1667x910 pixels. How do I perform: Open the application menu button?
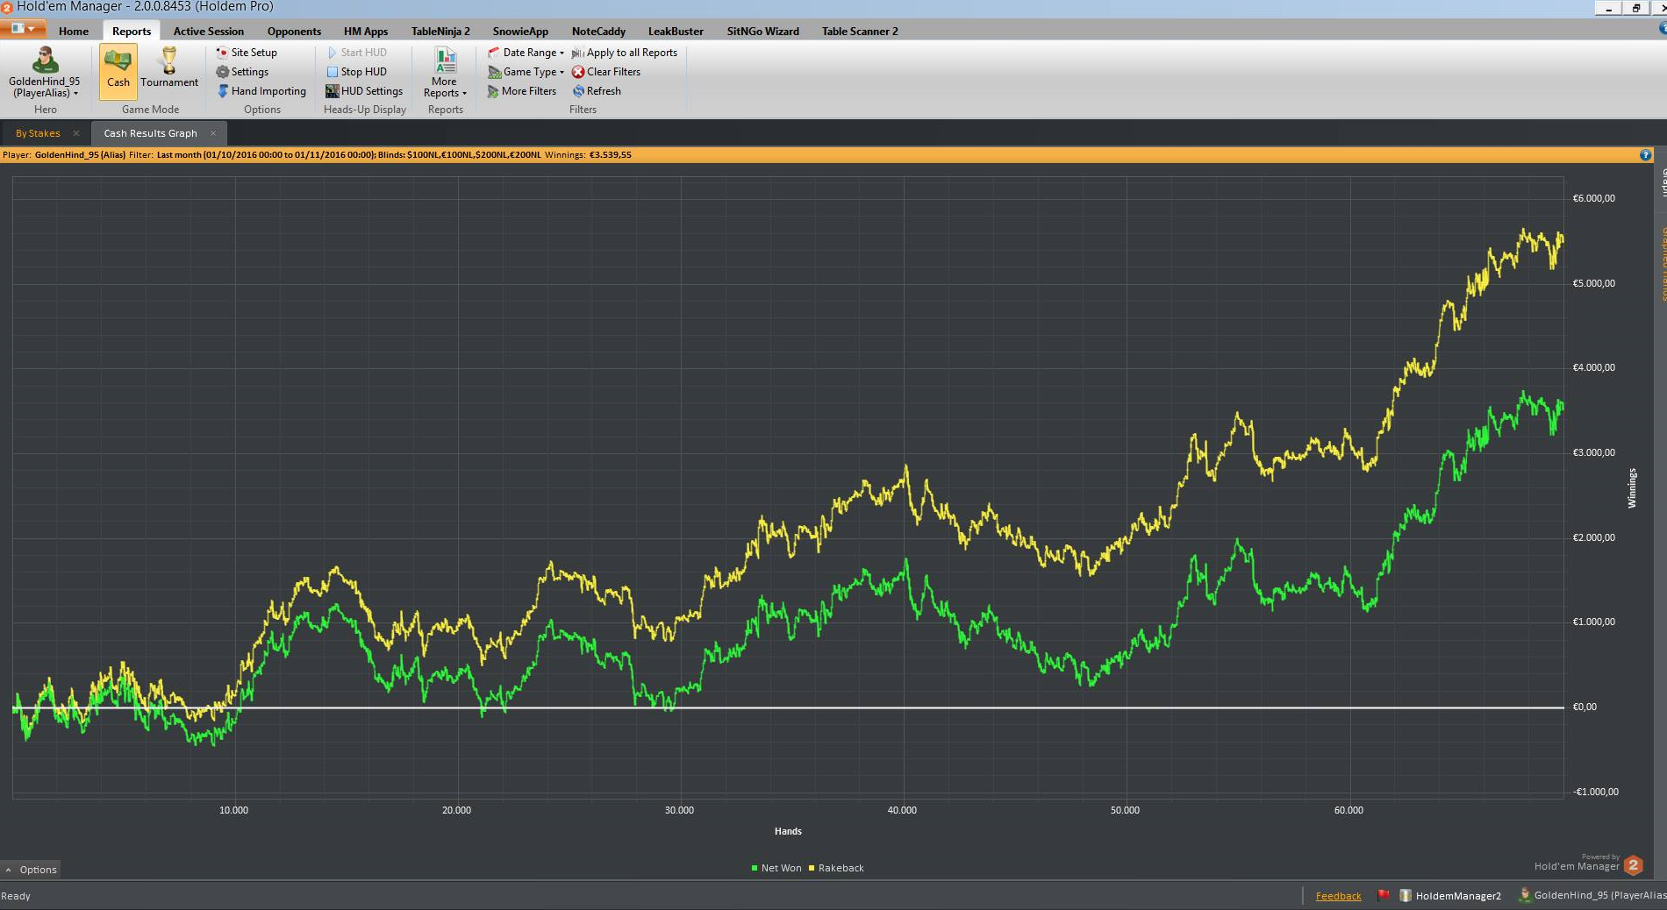(23, 29)
